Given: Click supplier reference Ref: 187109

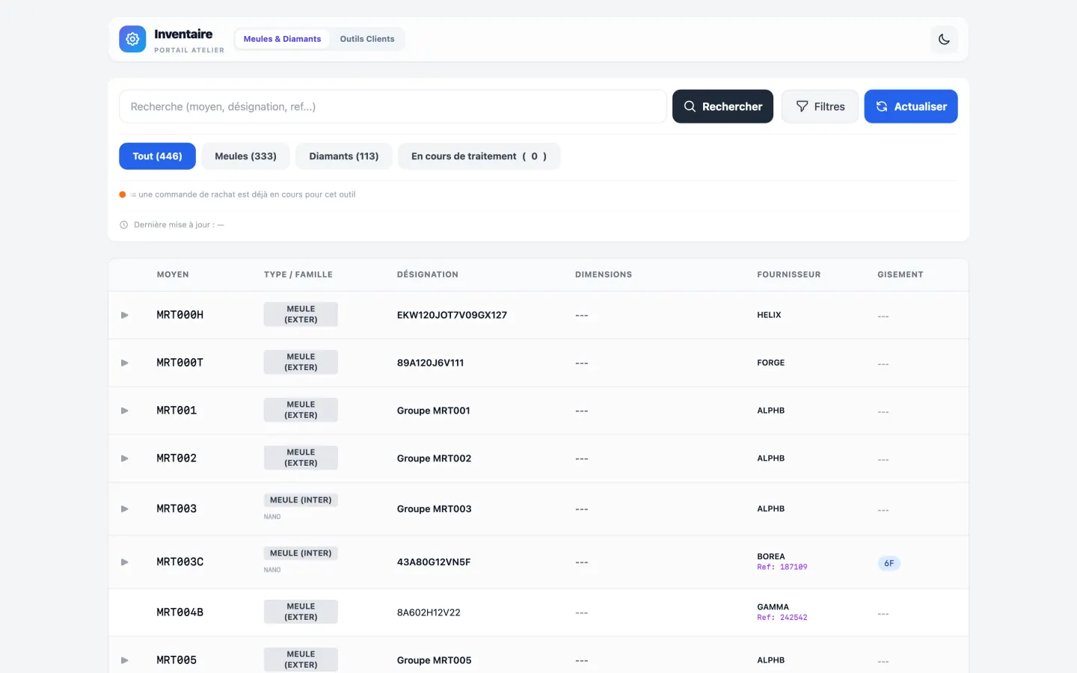Looking at the screenshot, I should 782,568.
